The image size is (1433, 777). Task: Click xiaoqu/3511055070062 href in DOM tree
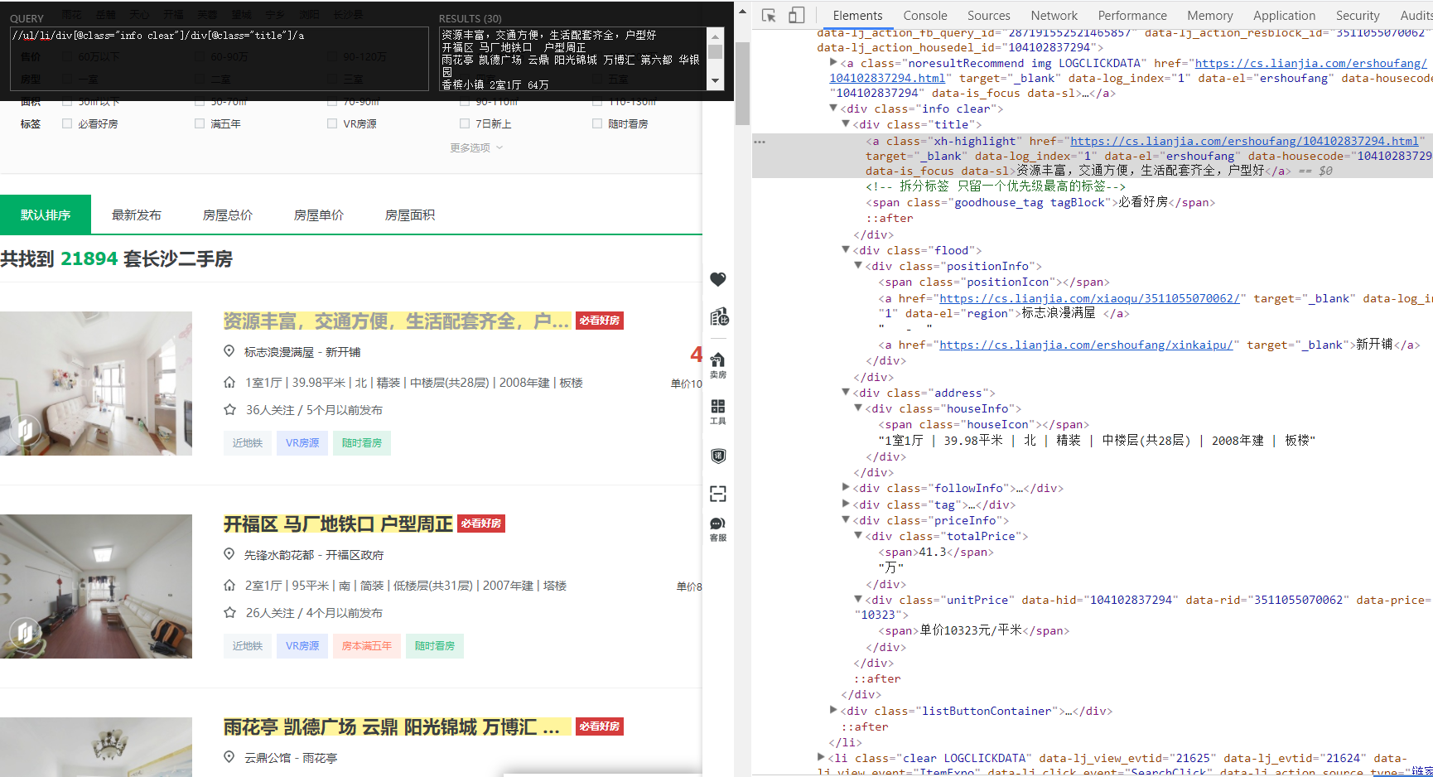1089,298
